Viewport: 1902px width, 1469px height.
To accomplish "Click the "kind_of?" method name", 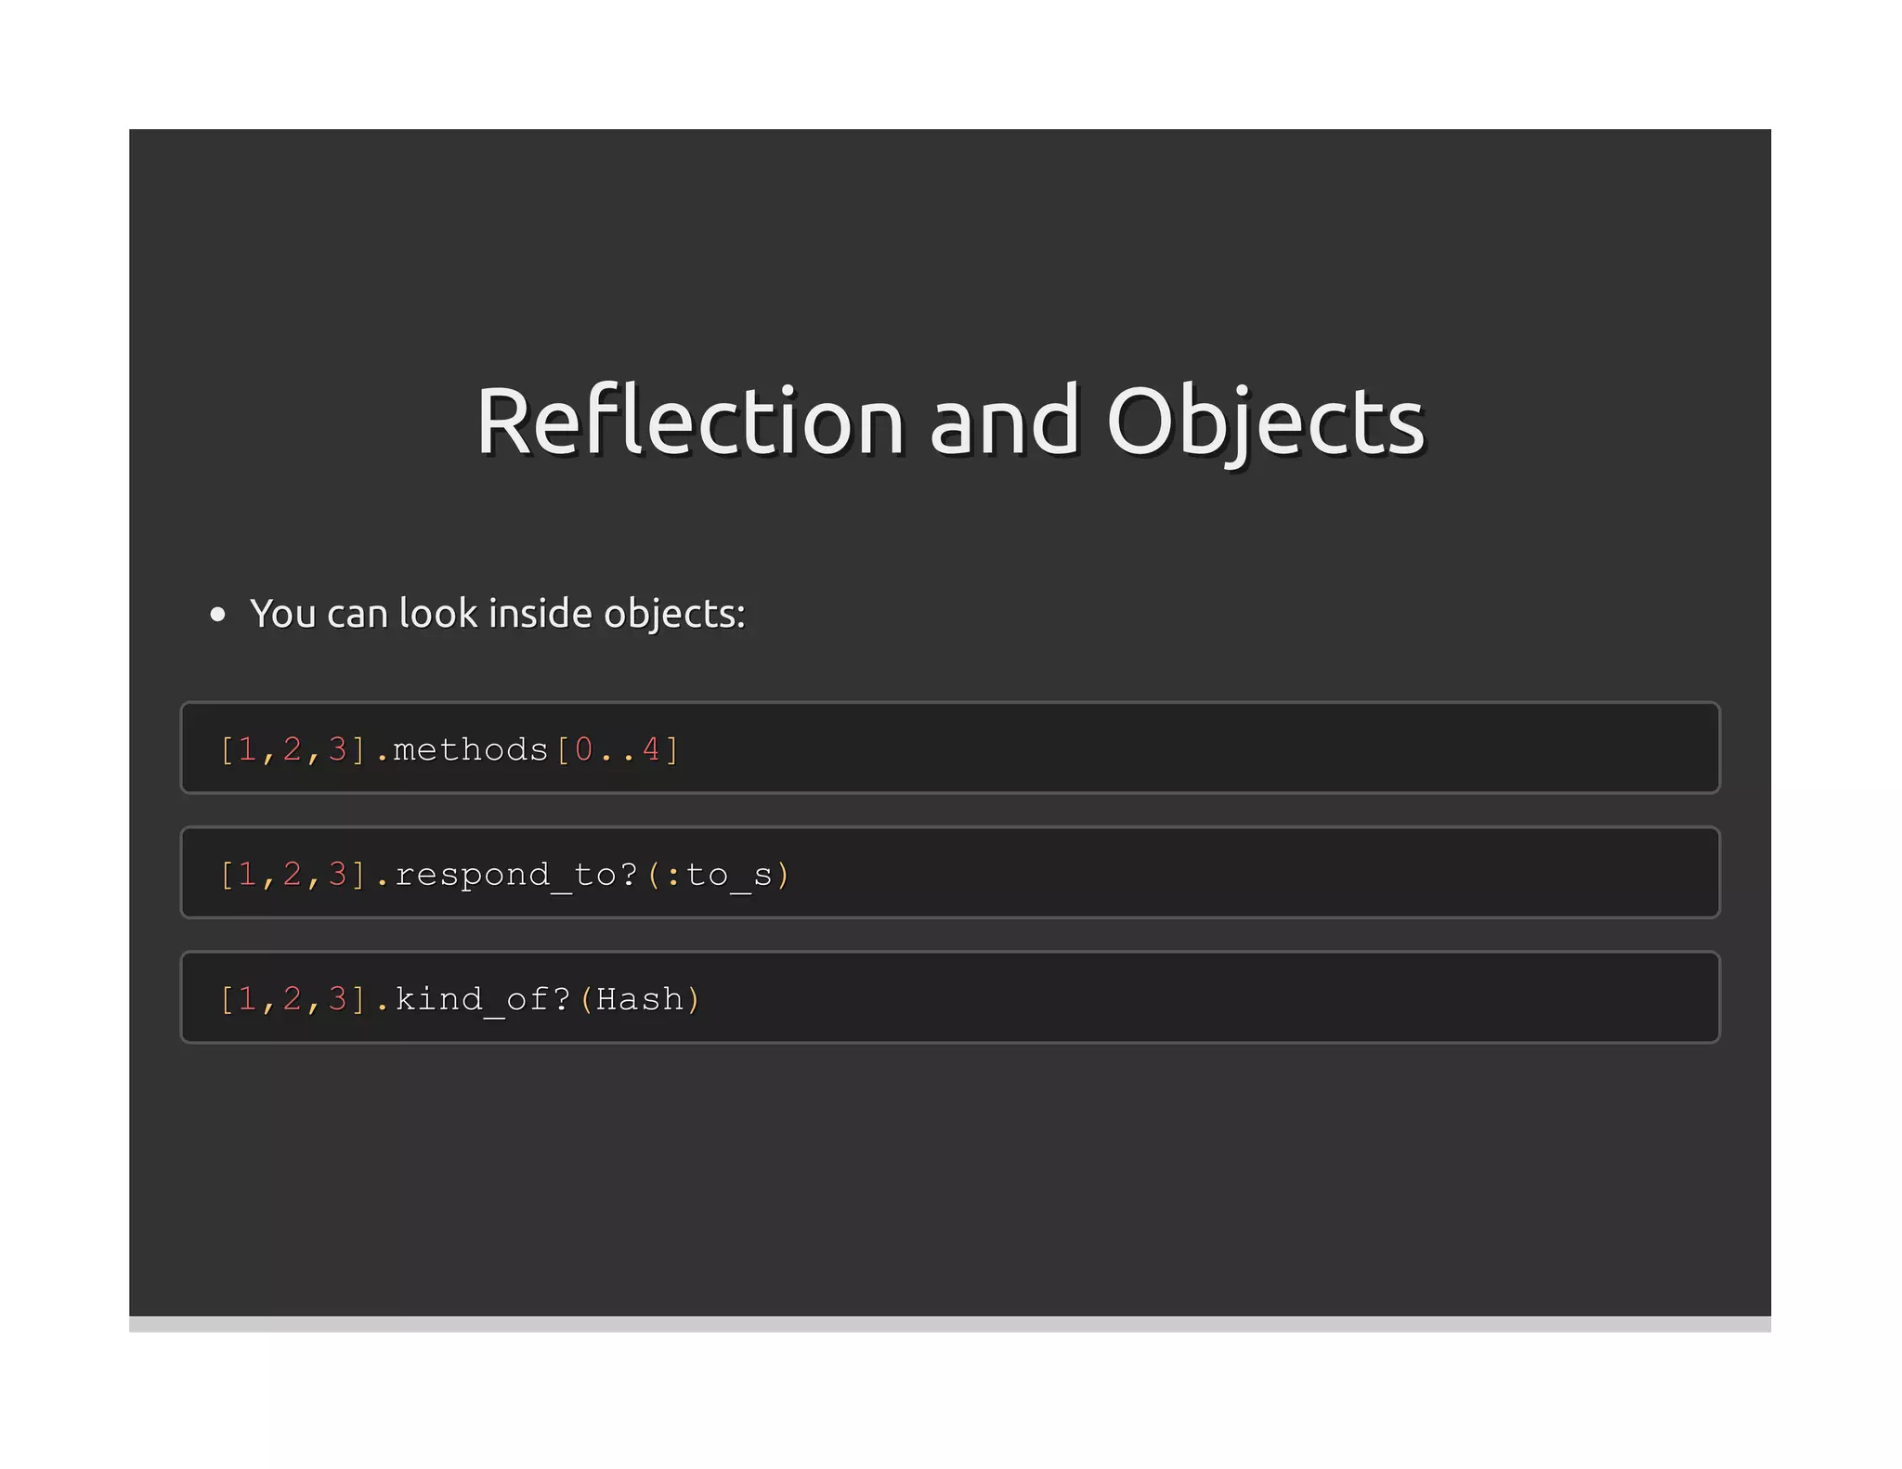I will pos(482,999).
